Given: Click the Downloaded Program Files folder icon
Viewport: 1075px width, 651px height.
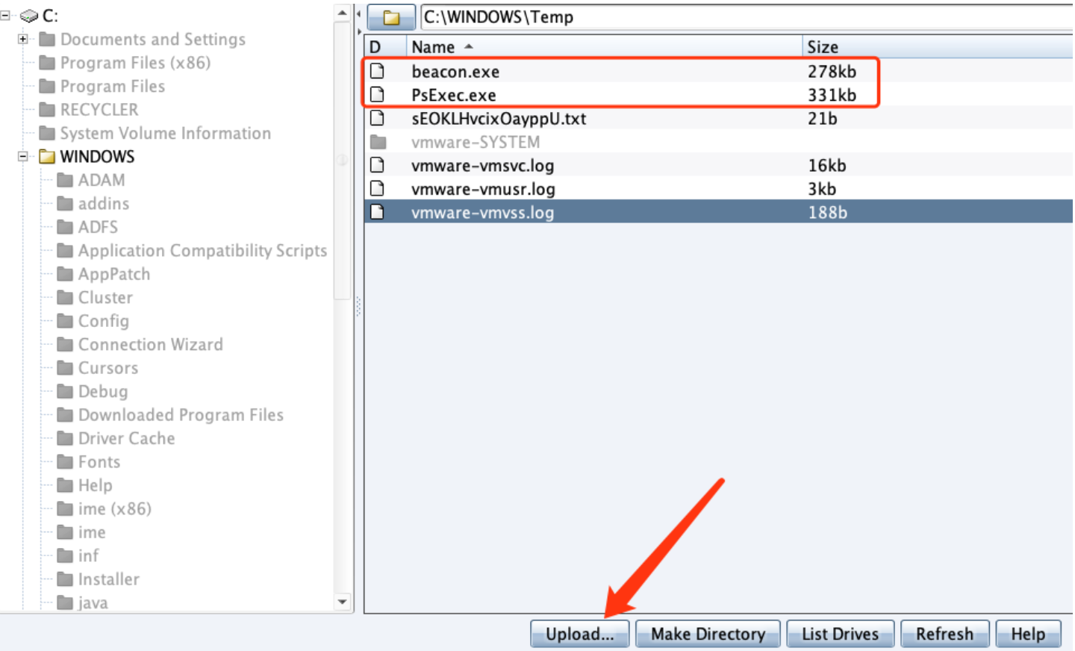Looking at the screenshot, I should coord(66,415).
